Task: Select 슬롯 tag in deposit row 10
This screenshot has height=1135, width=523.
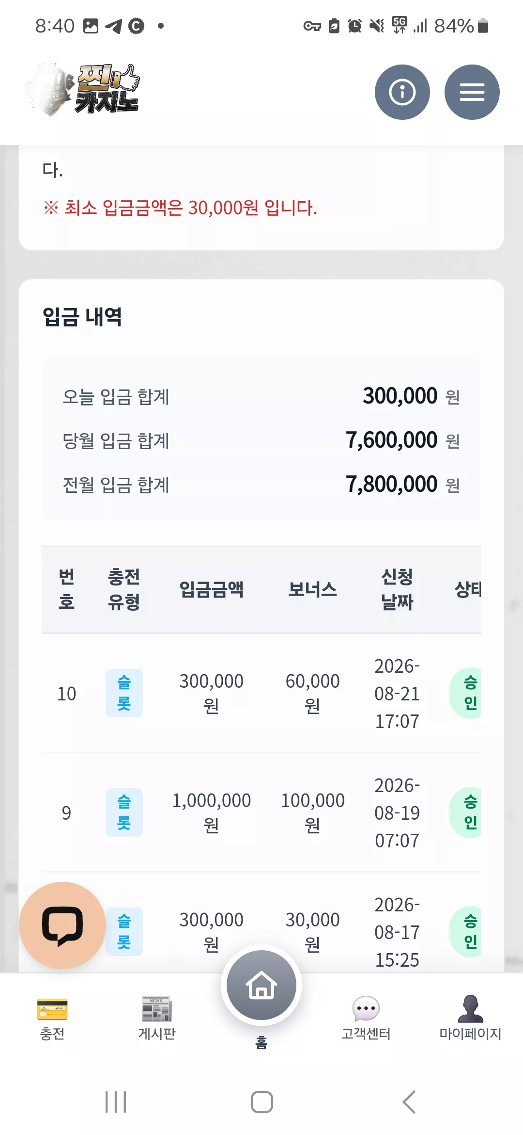Action: pos(124,693)
